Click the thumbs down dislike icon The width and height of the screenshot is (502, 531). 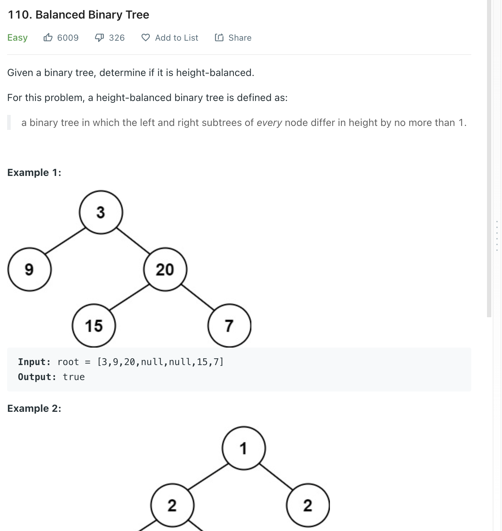coord(99,37)
